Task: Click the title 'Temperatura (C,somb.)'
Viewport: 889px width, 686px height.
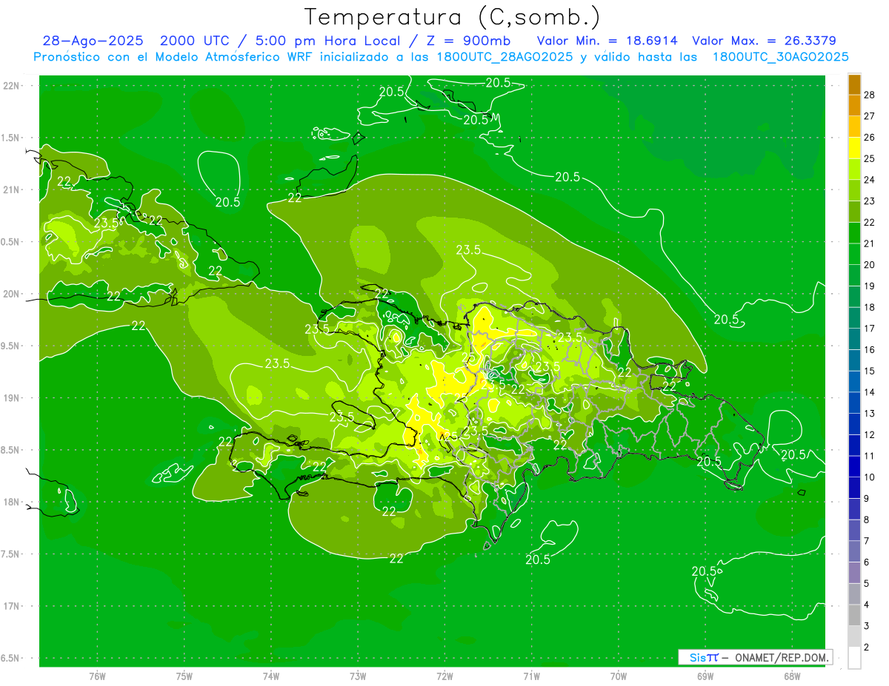Action: pos(452,17)
